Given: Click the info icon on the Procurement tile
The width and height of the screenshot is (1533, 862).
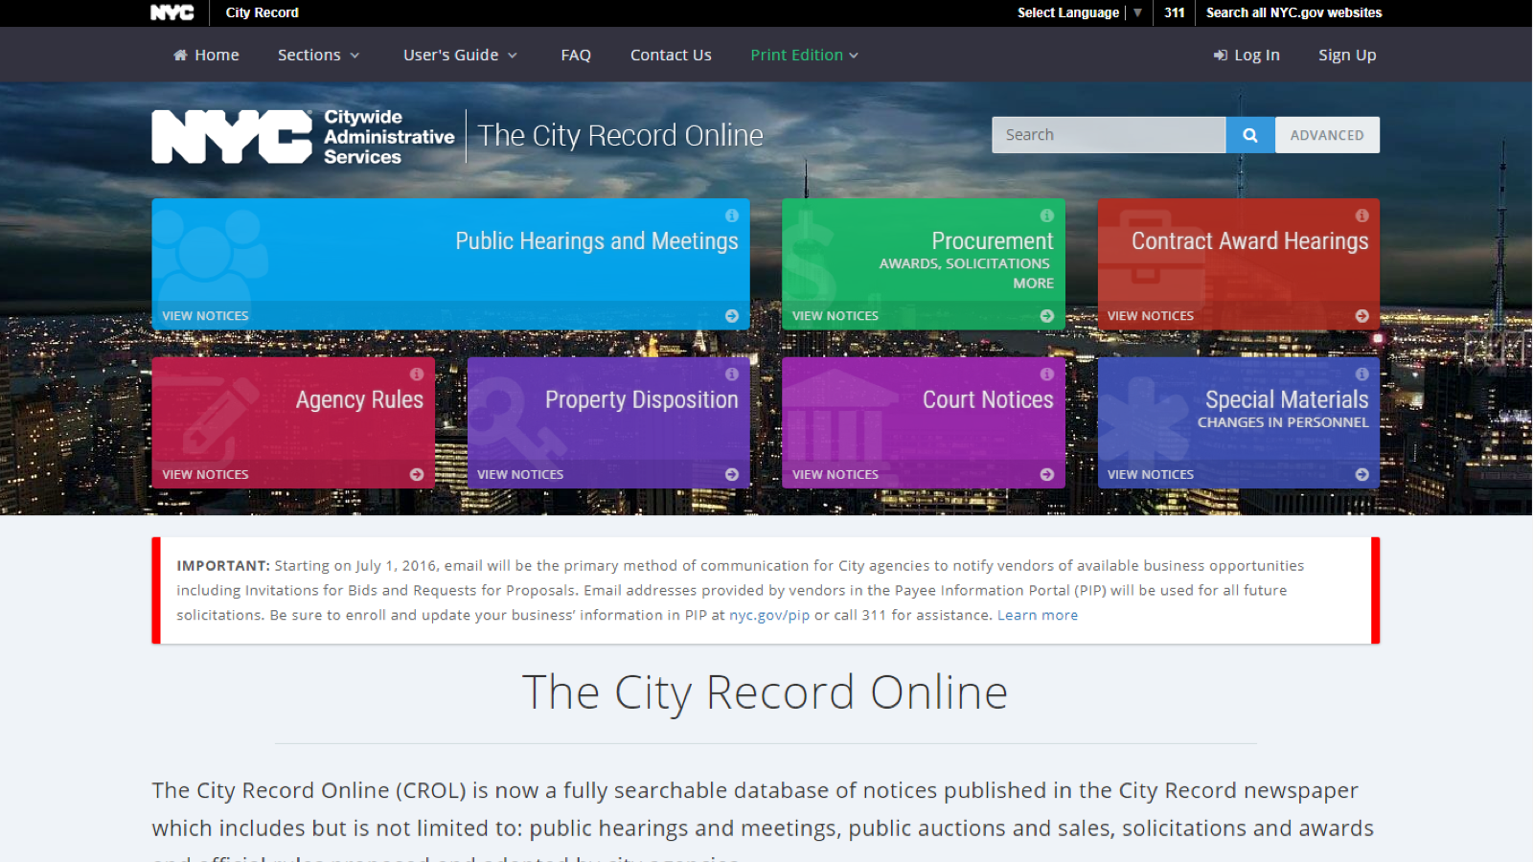Looking at the screenshot, I should (x=1045, y=216).
